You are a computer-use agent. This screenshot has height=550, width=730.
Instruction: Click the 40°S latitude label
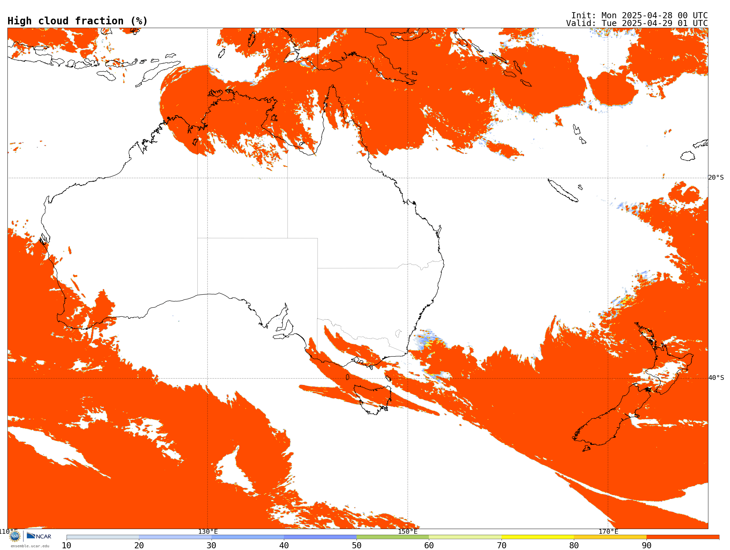[x=716, y=378]
